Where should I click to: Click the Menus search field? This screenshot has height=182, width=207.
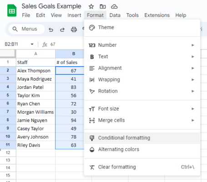click(27, 29)
